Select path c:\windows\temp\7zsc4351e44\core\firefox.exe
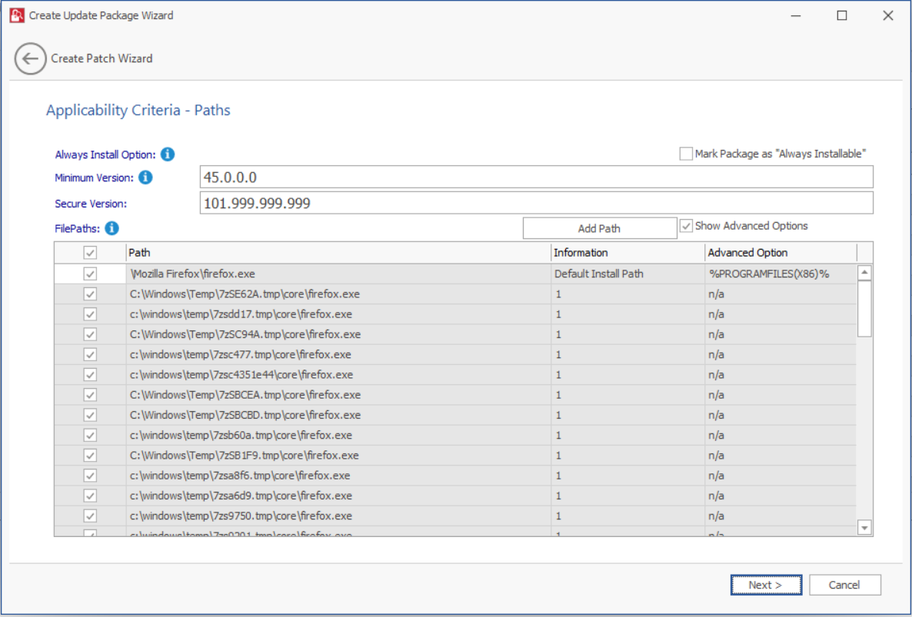Screen dimensions: 912x617 pos(338,375)
